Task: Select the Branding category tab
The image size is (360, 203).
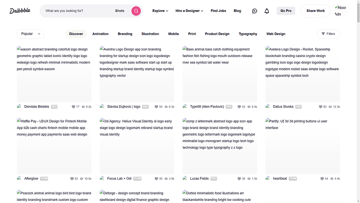Action: 125,34
